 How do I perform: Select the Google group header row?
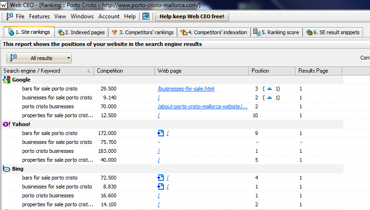172,80
